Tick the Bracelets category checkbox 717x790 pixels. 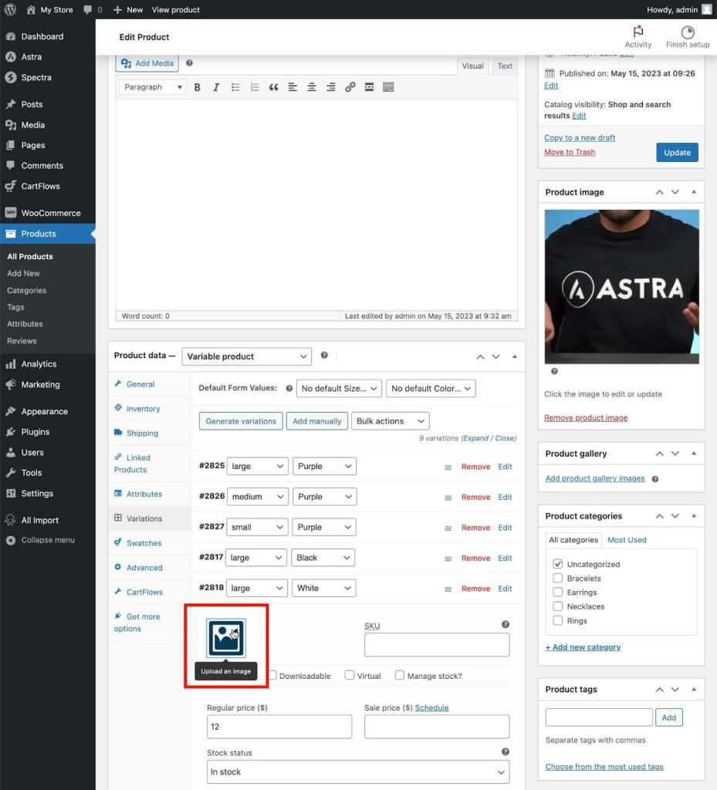coord(557,578)
